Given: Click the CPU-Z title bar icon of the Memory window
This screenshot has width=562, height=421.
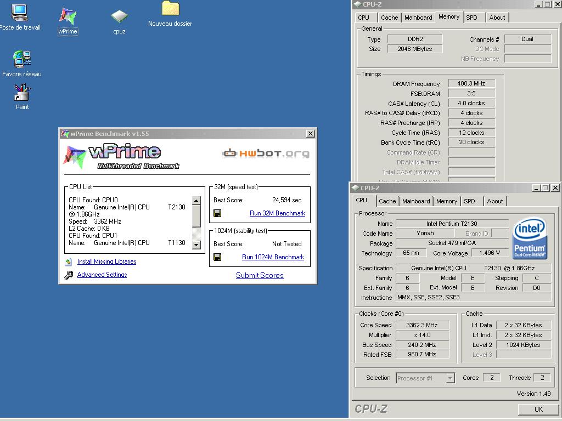Looking at the screenshot, I should point(358,4).
